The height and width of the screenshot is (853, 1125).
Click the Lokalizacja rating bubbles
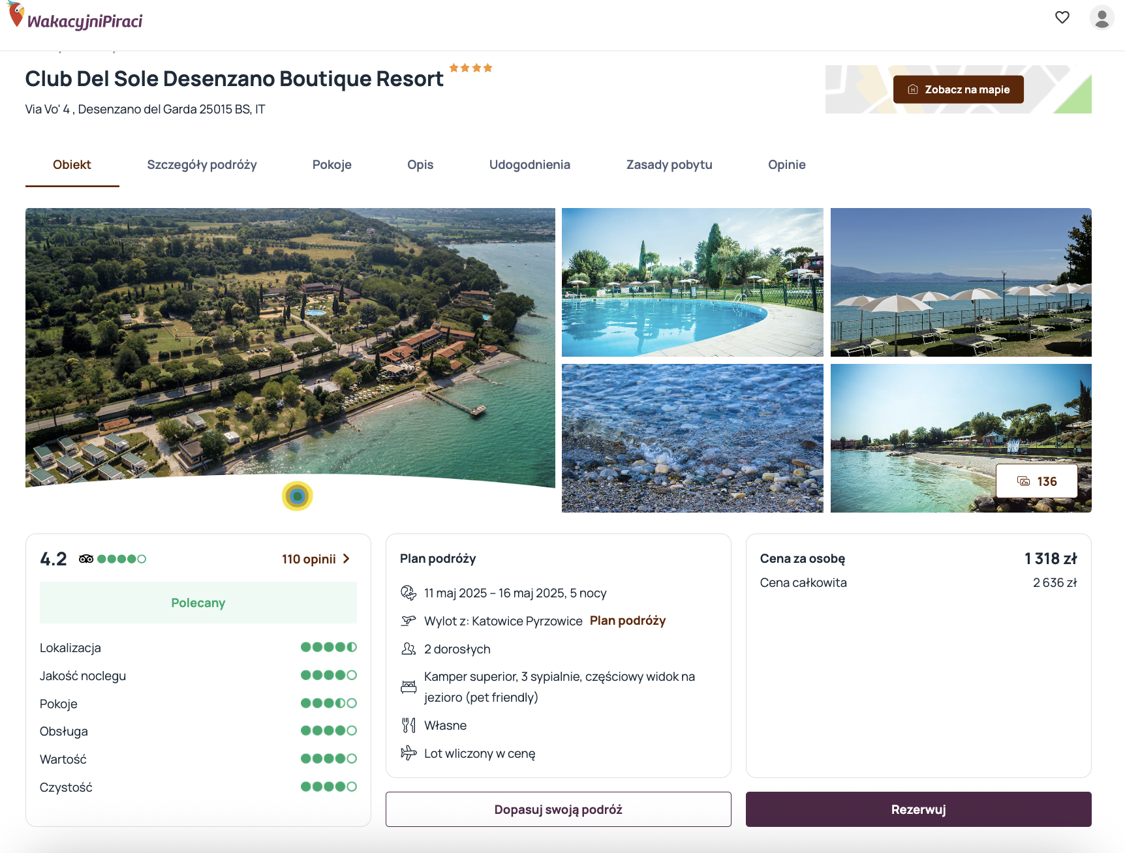pyautogui.click(x=329, y=647)
